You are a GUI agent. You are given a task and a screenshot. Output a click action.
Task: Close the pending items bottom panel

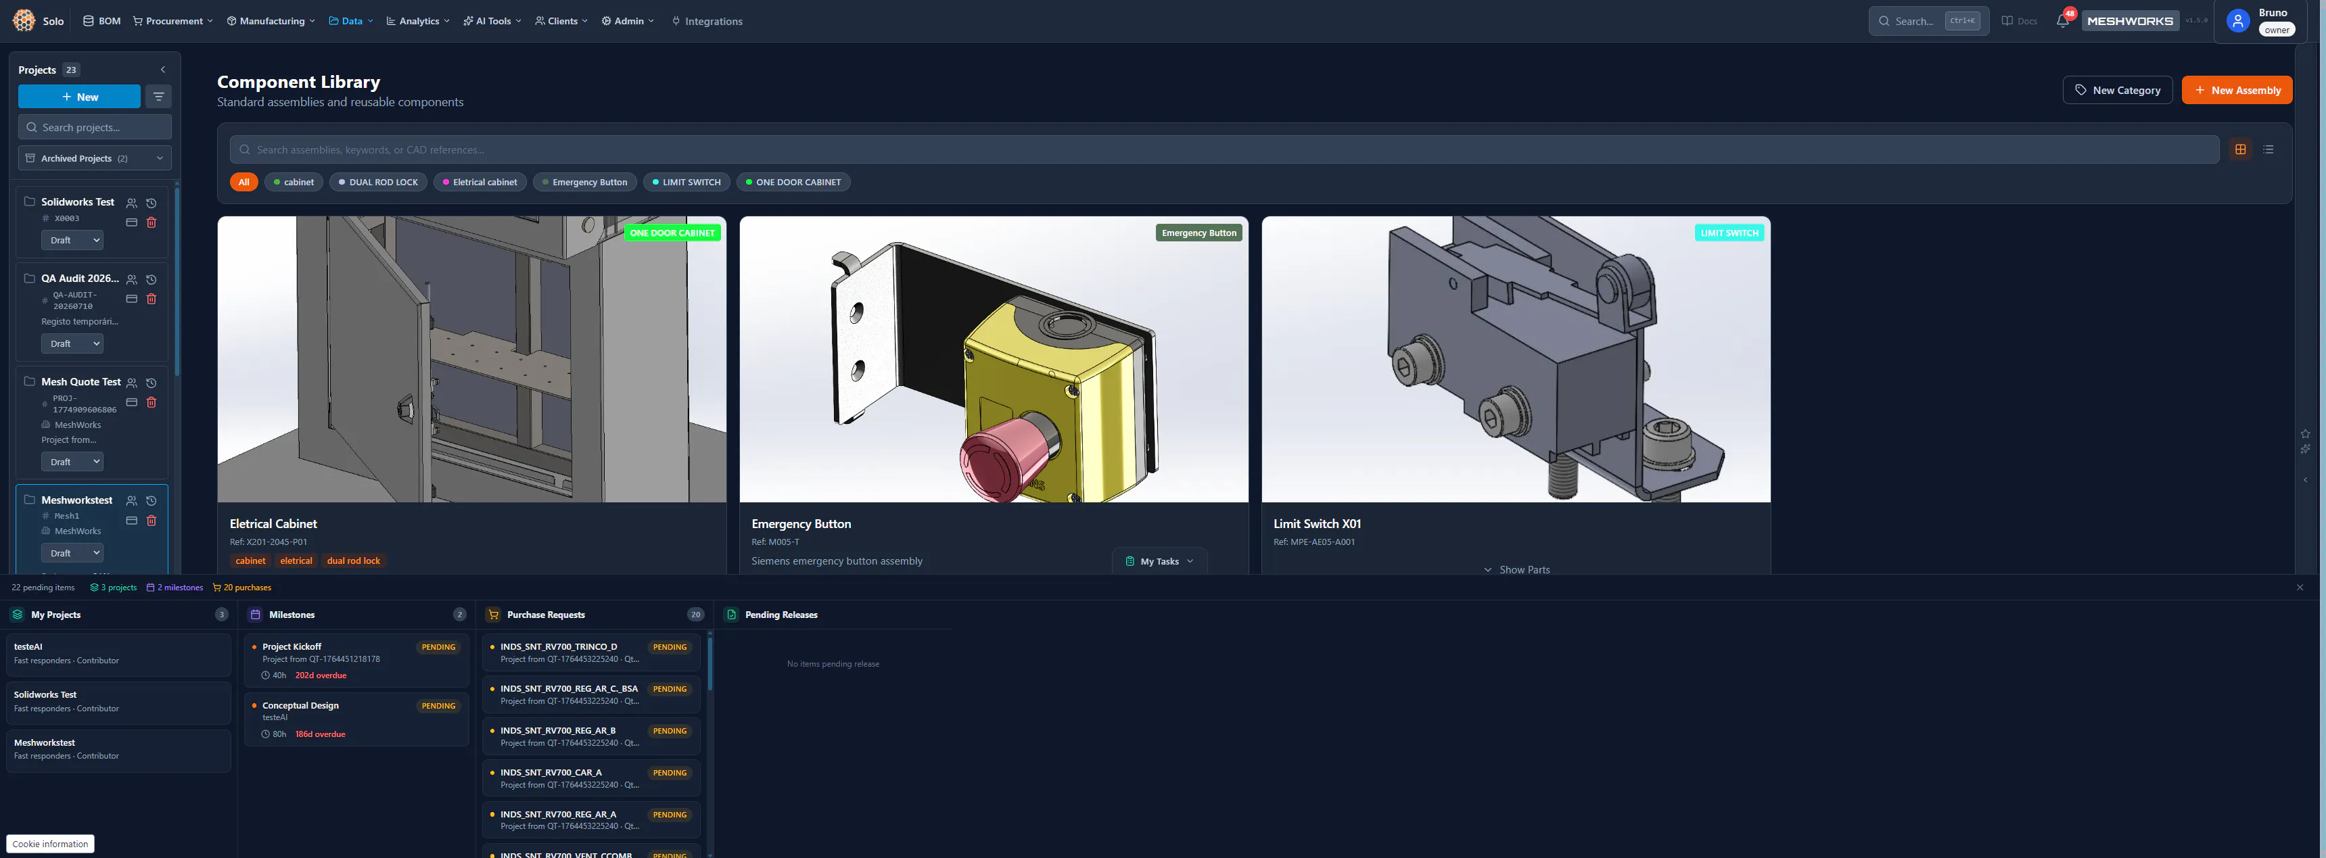(x=2300, y=588)
